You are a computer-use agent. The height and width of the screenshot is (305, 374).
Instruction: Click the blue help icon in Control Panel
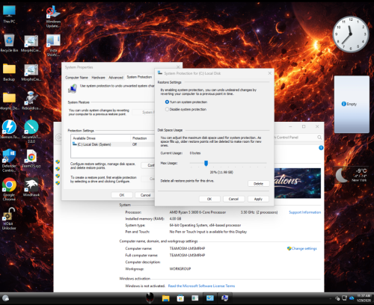tap(321, 148)
